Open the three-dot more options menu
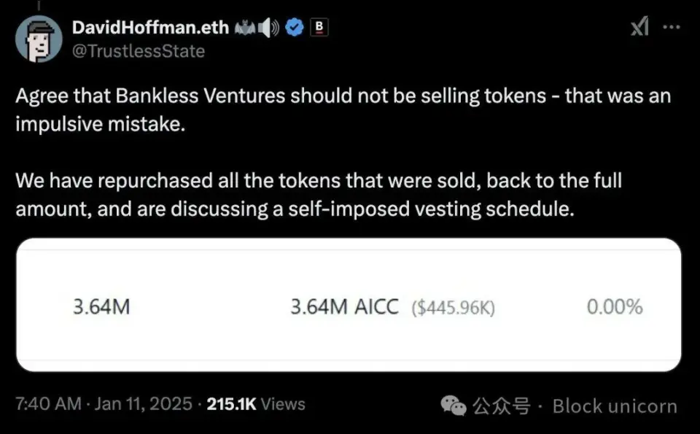The height and width of the screenshot is (434, 700). (671, 27)
